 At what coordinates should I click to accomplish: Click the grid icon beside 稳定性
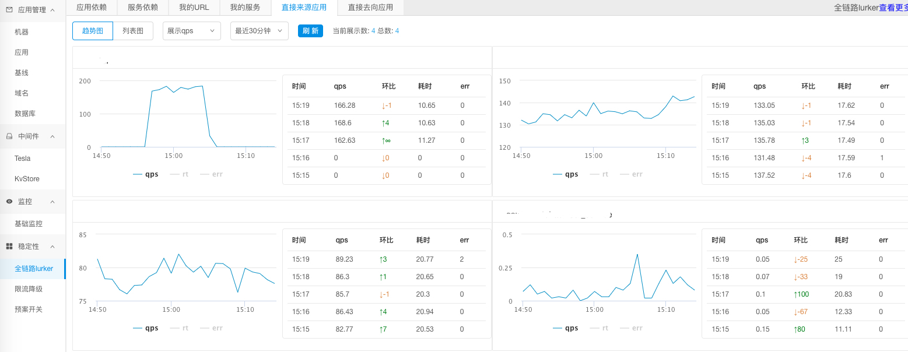tap(9, 247)
